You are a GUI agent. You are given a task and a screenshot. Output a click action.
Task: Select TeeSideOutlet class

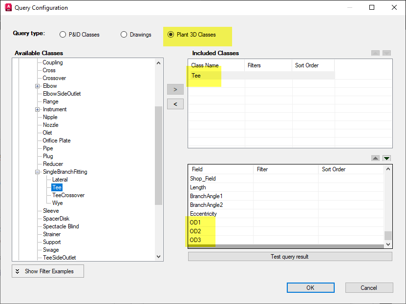click(59, 258)
